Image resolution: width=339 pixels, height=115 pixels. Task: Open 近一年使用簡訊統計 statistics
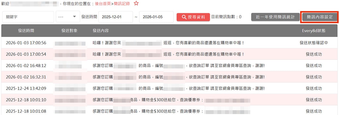coord(275,17)
